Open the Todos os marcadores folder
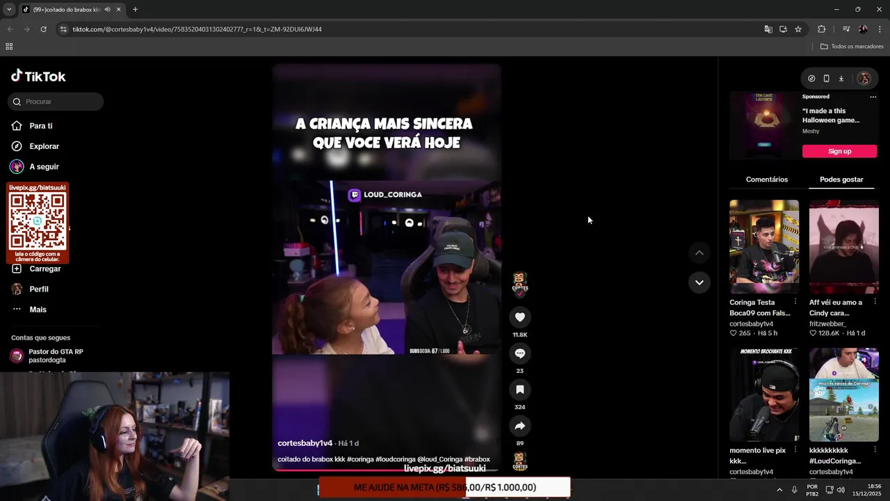The image size is (890, 501). (x=852, y=47)
